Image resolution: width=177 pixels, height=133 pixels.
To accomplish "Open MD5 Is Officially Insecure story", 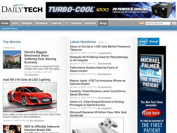I will 42,129.
